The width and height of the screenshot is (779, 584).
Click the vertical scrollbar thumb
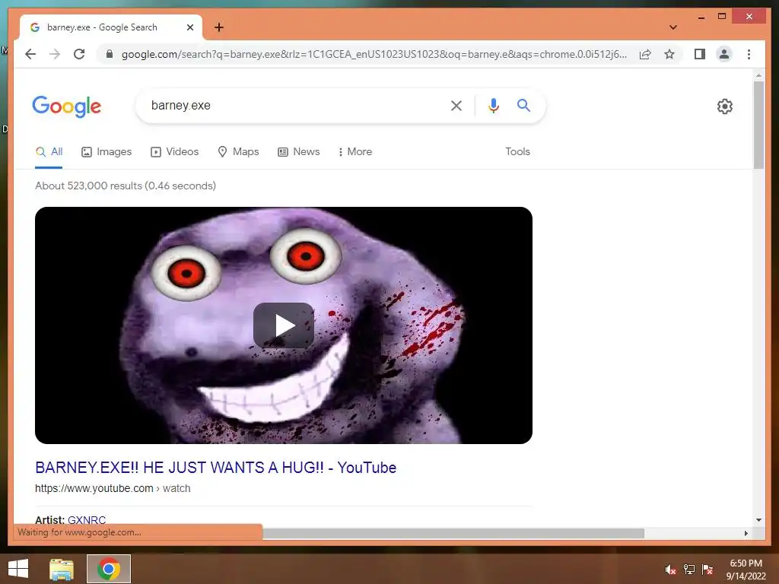(x=758, y=125)
